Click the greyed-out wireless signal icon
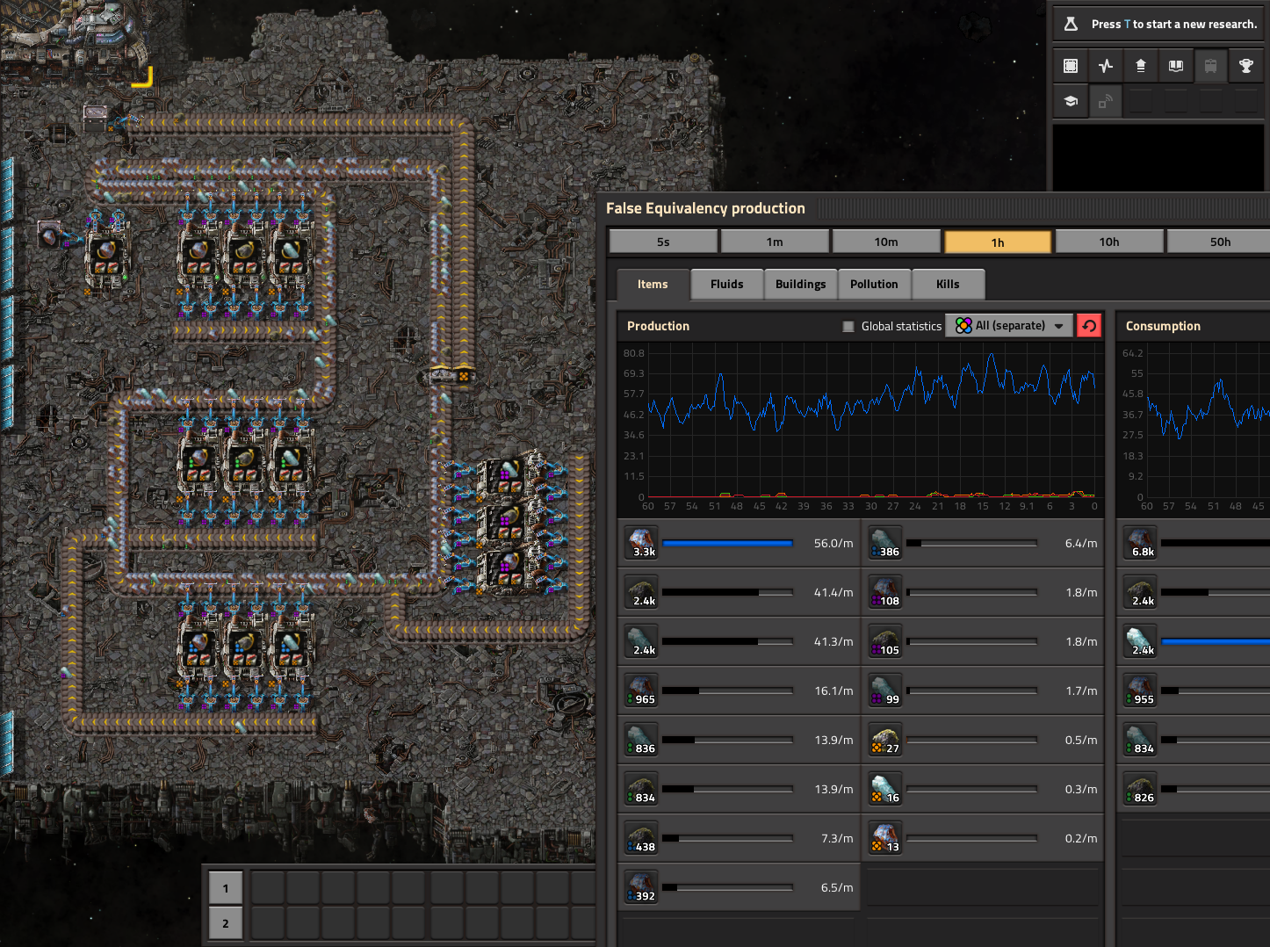This screenshot has width=1270, height=947. (x=1106, y=101)
